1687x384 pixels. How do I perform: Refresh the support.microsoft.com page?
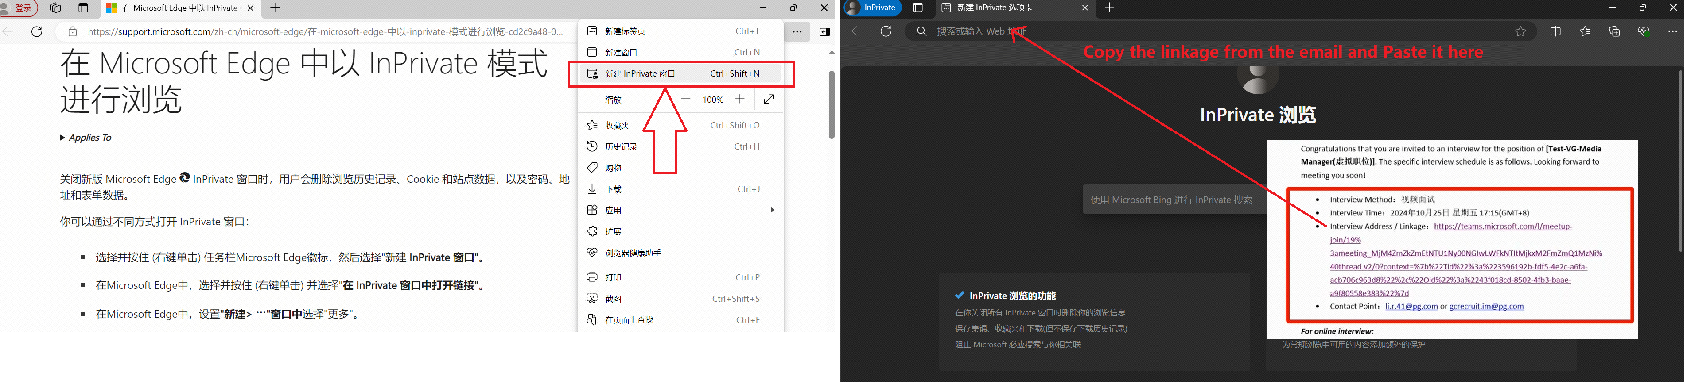click(x=37, y=31)
